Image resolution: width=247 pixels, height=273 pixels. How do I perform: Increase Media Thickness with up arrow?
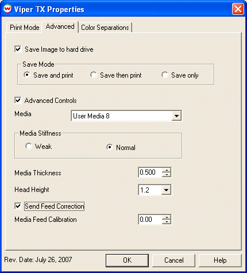tap(167, 170)
